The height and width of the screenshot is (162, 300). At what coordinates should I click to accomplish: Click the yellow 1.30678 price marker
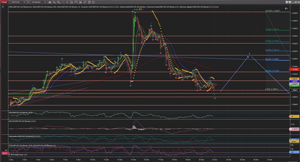(294, 79)
